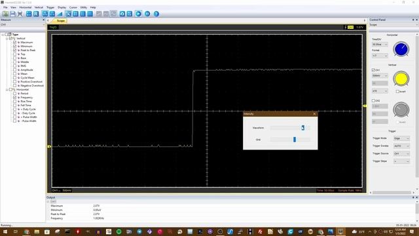Image resolution: width=419 pixels, height=236 pixels.
Task: Open the Windows Start menu
Action: (5, 231)
